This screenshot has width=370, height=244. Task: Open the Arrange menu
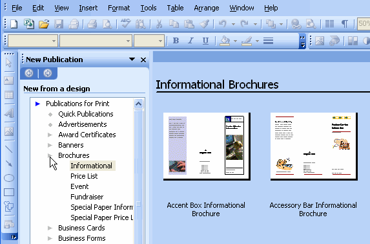pyautogui.click(x=207, y=8)
